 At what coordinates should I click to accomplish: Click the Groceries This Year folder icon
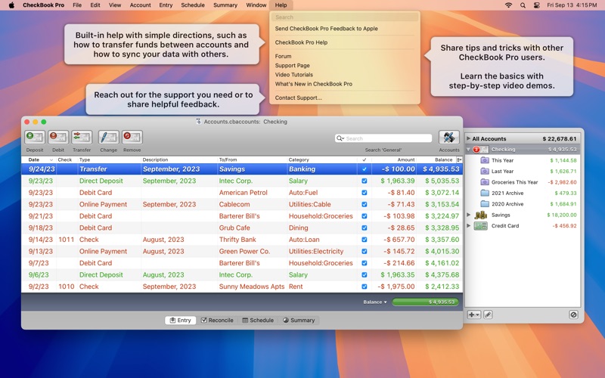click(485, 182)
